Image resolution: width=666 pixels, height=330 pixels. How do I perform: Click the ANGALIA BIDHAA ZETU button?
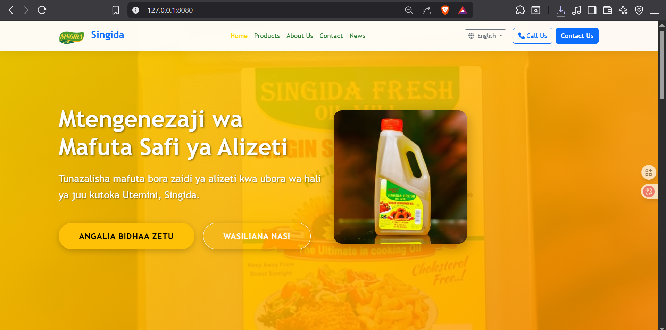pyautogui.click(x=126, y=236)
